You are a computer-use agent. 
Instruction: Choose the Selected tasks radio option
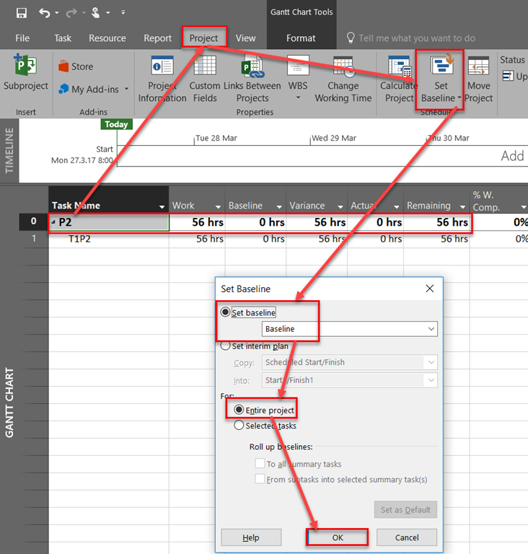pyautogui.click(x=239, y=426)
